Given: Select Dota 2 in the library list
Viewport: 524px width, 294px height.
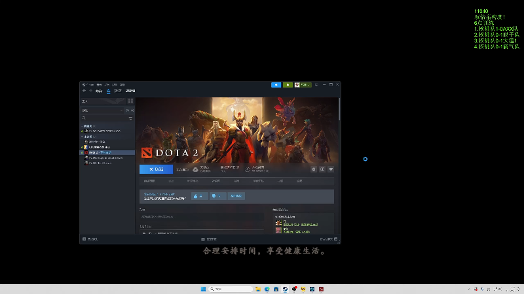Looking at the screenshot, I should click(107, 152).
